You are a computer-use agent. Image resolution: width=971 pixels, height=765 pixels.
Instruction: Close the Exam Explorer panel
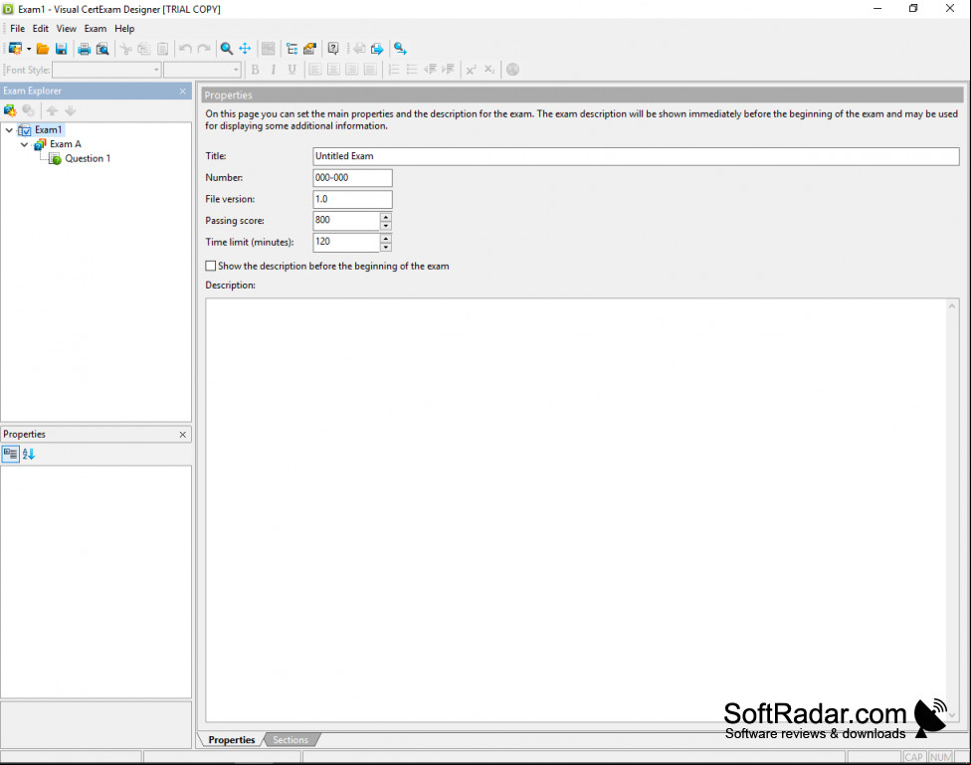(x=183, y=92)
